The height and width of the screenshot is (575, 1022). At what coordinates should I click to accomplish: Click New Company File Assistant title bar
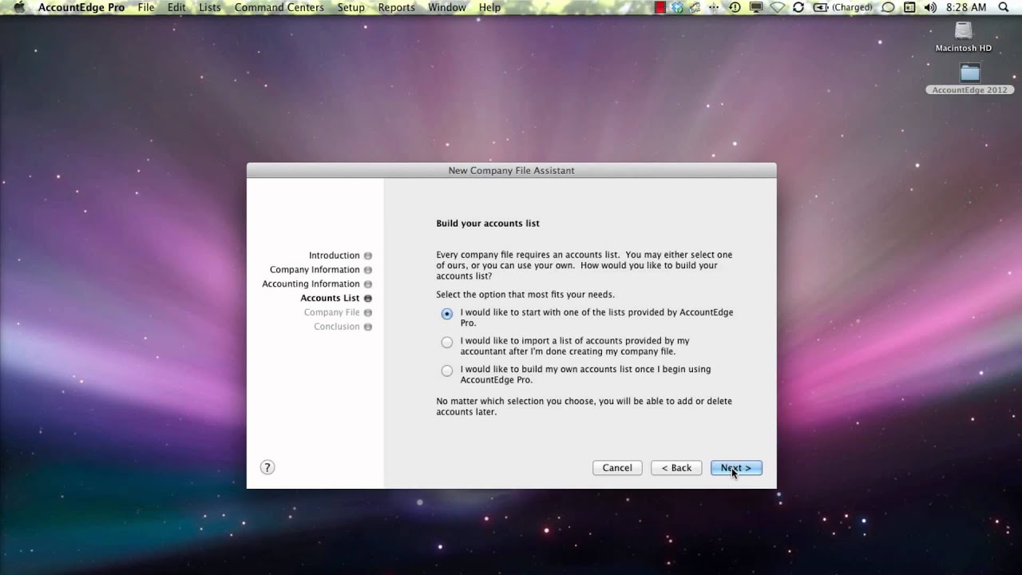click(x=511, y=170)
